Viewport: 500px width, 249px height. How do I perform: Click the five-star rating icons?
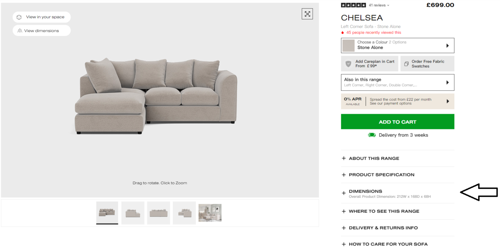click(353, 5)
